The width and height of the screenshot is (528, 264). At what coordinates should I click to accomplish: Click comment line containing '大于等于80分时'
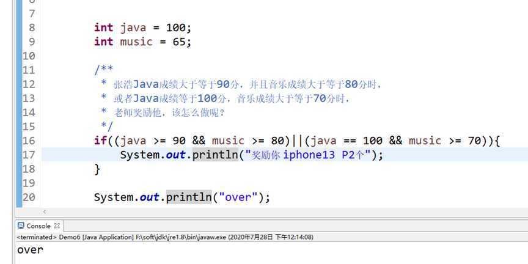pyautogui.click(x=241, y=84)
